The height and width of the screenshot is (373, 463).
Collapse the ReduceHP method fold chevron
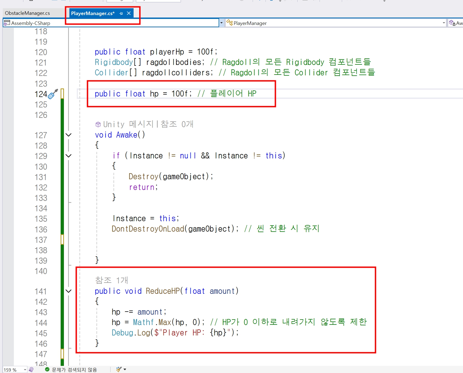coord(69,291)
